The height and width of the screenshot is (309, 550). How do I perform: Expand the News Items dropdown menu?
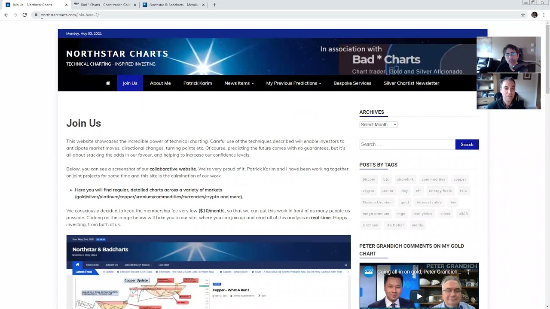pos(239,83)
